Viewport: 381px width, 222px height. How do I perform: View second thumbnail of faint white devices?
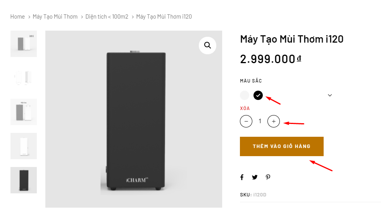tap(24, 78)
